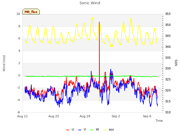This screenshot has height=135, width=180.
Task: Click the Time axis title
Action: [x=159, y=121]
